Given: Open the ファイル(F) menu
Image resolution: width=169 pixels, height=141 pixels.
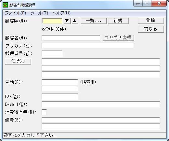Looking at the screenshot, I should [15, 13].
